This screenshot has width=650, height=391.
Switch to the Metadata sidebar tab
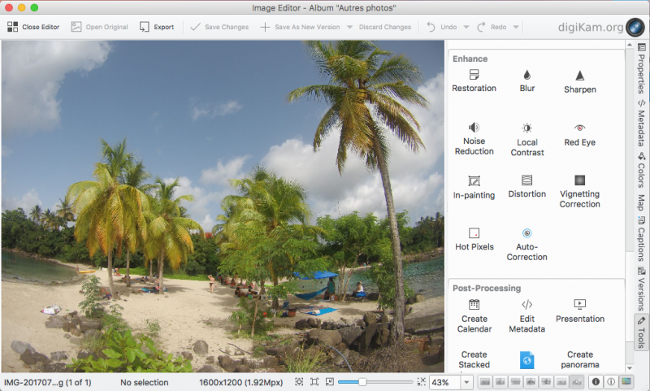tap(641, 123)
